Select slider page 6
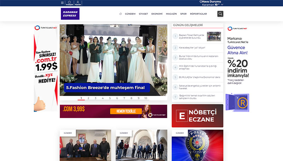This screenshot has height=161, width=283. point(117,98)
